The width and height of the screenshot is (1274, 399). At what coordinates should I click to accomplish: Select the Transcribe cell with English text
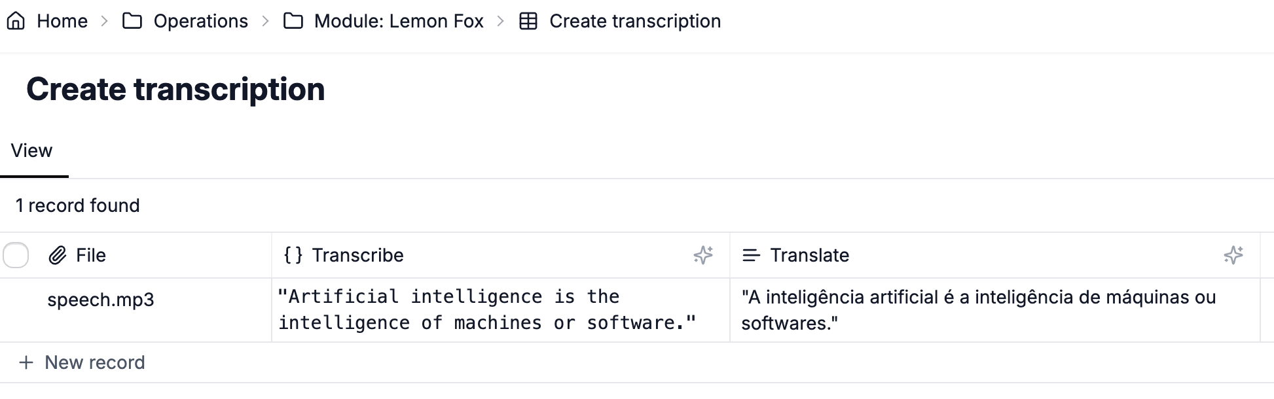pyautogui.click(x=501, y=310)
